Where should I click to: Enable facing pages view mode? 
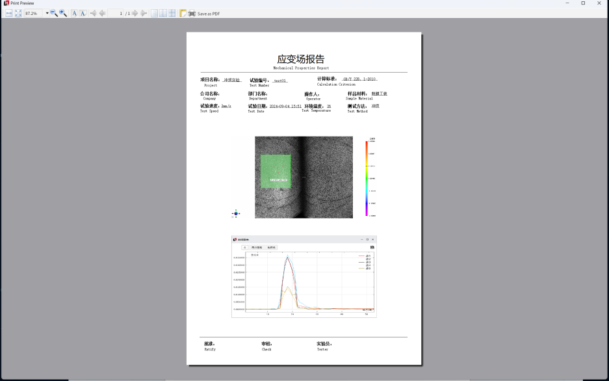pos(163,13)
